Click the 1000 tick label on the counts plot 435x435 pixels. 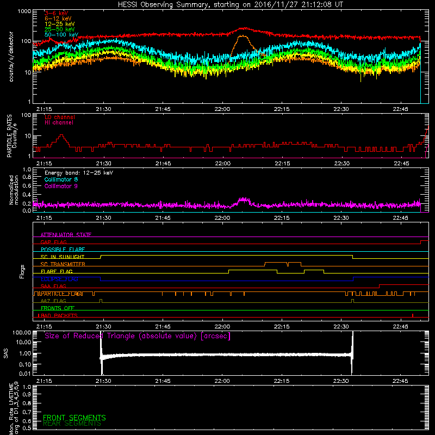pyautogui.click(x=24, y=11)
